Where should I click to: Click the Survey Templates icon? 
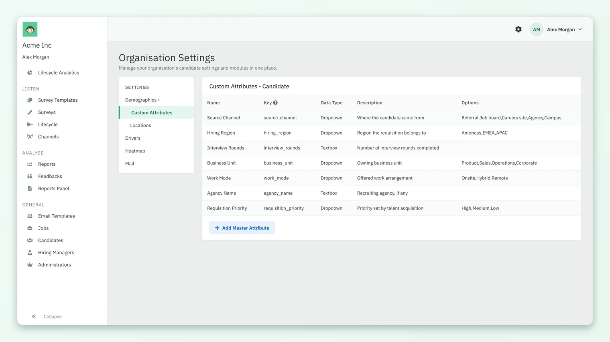pos(30,100)
